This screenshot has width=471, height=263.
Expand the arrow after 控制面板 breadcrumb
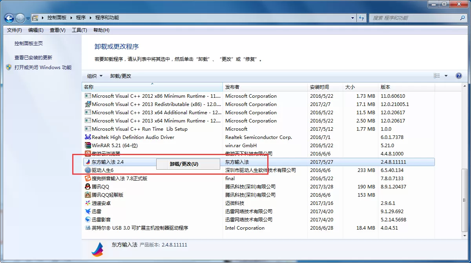(x=72, y=18)
